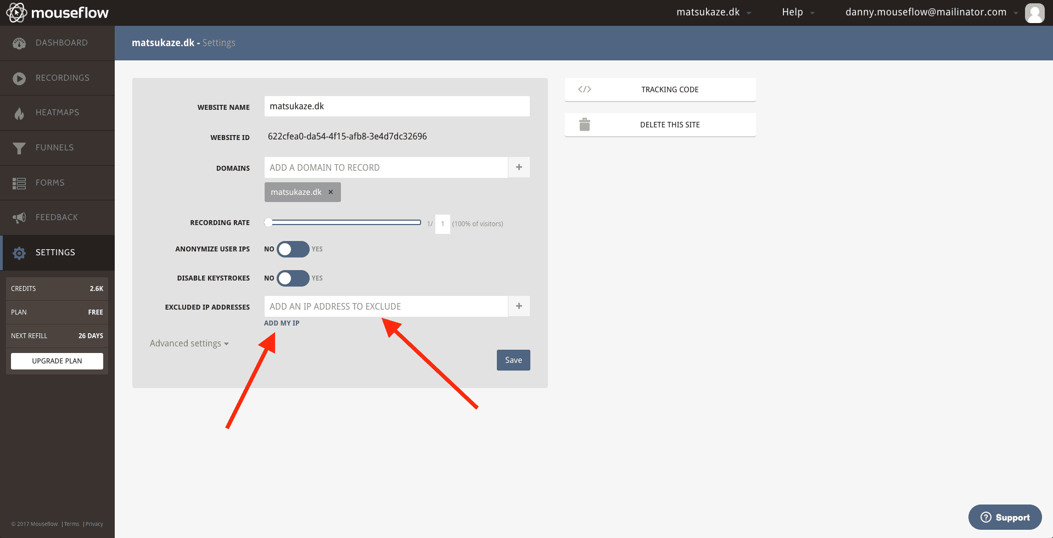
Task: Go to the Dashboard menu item
Action: point(19,43)
